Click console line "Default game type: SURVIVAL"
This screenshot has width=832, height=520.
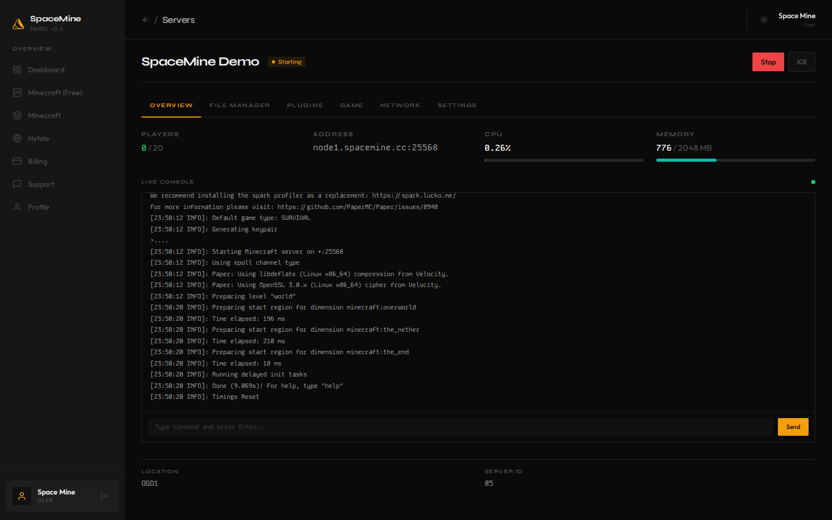coord(230,218)
